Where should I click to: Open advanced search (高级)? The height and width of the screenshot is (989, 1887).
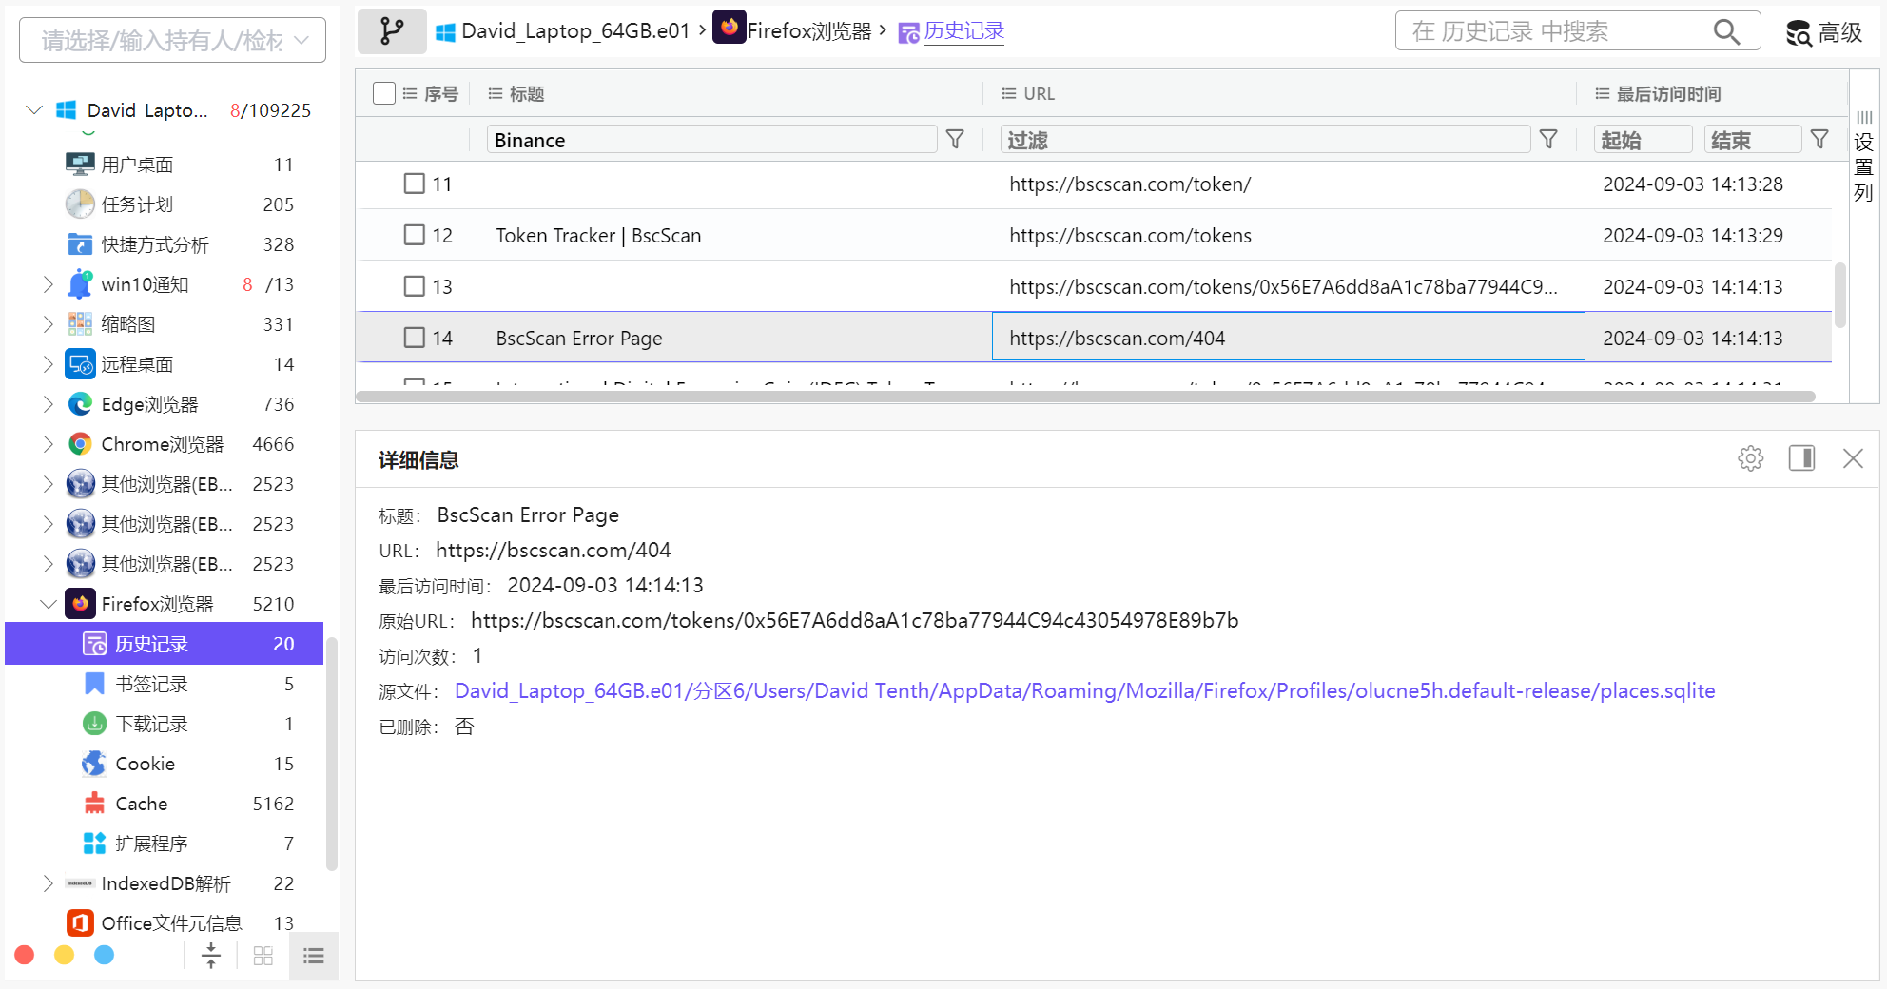pos(1824,32)
